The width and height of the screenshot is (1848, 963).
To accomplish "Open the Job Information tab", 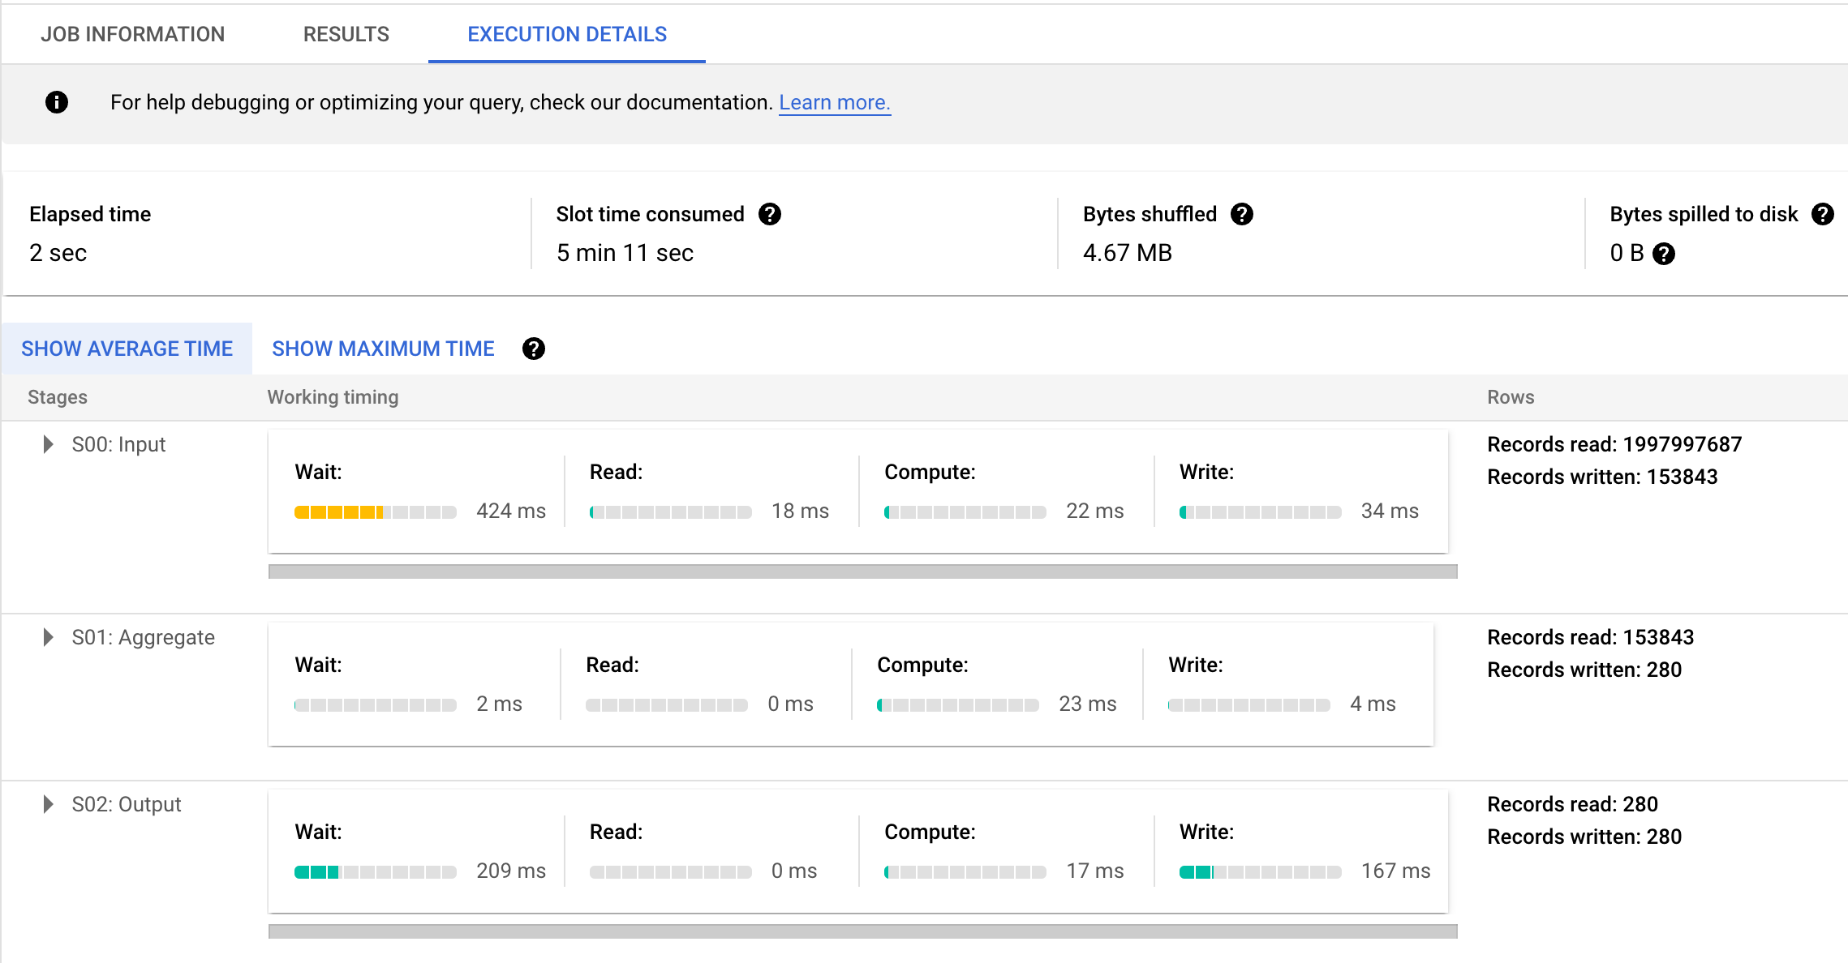I will point(133,34).
